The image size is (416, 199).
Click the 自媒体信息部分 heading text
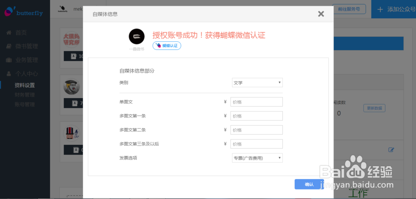137,71
